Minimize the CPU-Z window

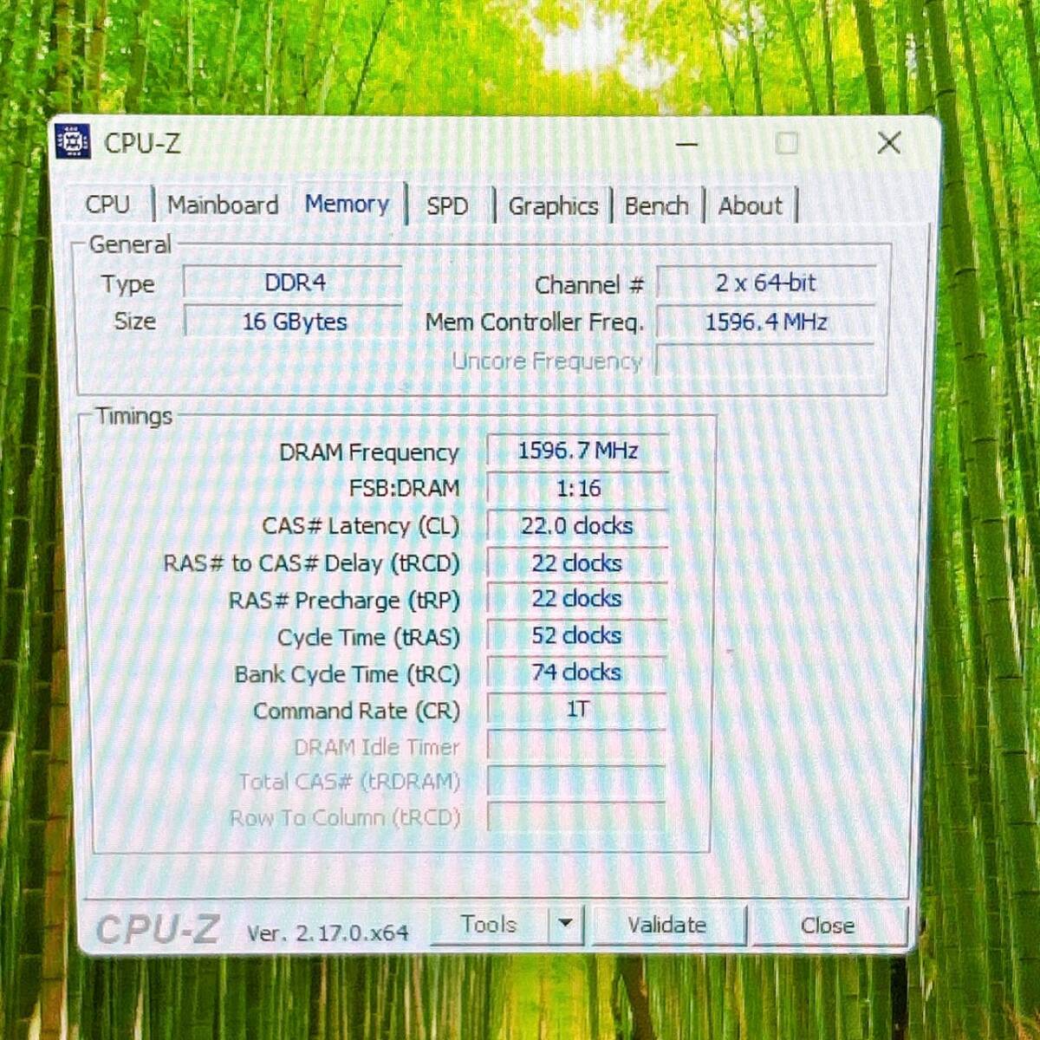[687, 144]
